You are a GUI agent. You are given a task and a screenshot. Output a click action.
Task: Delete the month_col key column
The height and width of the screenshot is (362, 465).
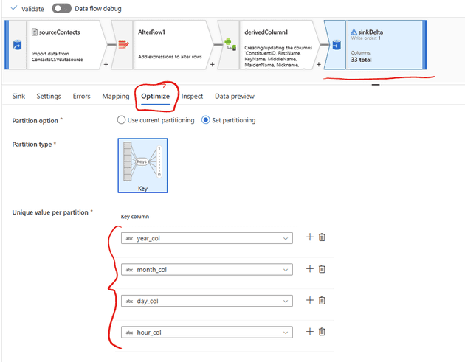click(322, 269)
